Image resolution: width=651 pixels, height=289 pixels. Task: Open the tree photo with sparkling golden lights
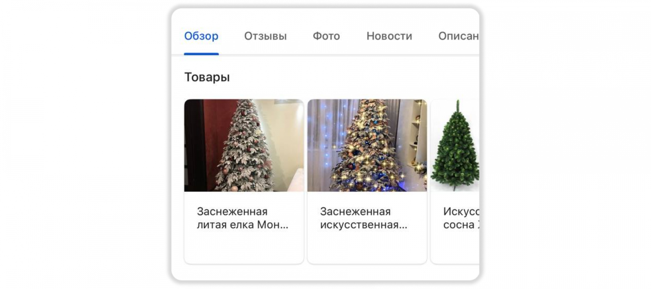[x=367, y=145]
